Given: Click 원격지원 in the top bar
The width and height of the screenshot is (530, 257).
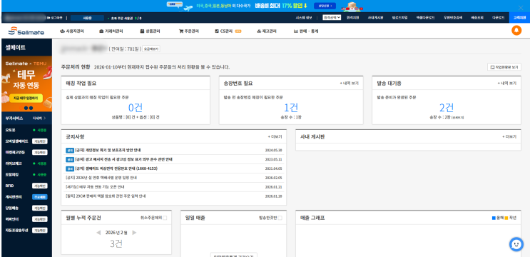Looking at the screenshot, I should coord(352,18).
